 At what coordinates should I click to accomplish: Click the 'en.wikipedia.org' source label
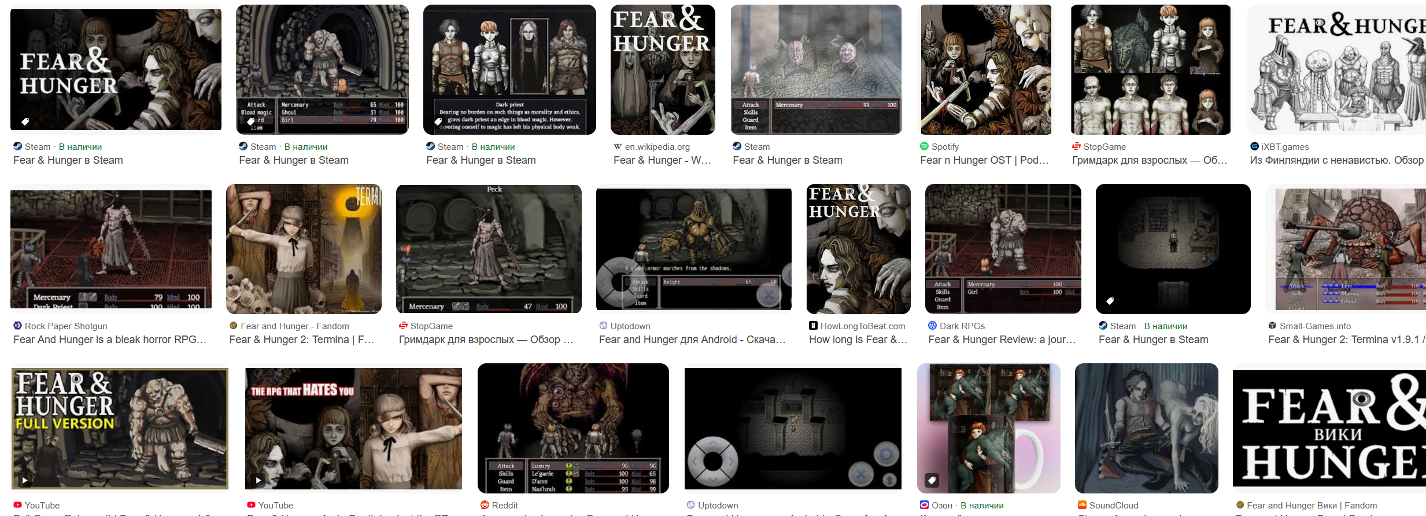(x=657, y=147)
